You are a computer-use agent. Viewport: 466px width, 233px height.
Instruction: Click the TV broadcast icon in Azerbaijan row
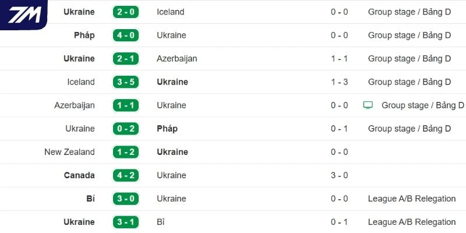tap(368, 105)
